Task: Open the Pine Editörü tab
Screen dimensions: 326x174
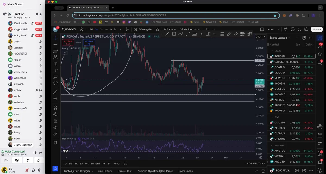Action: point(105,171)
